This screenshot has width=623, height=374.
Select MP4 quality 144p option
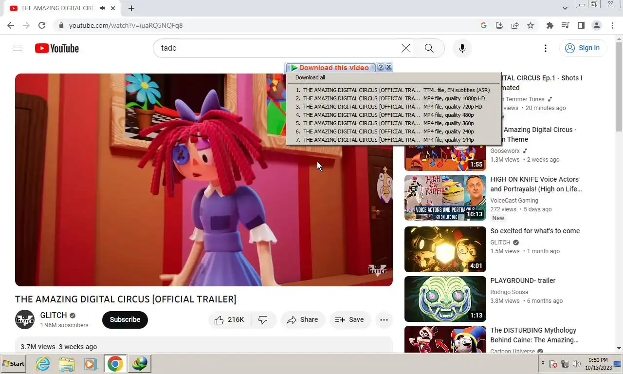pyautogui.click(x=393, y=140)
